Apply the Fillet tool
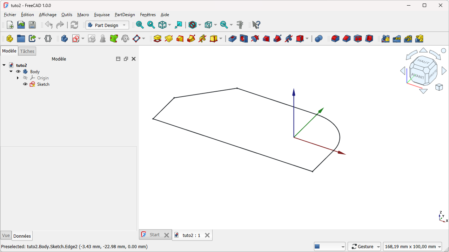Screen dimensions: 449x252 click(x=335, y=38)
